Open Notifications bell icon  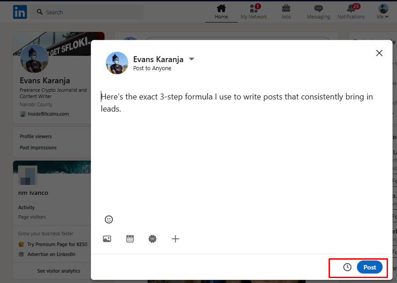tap(351, 11)
